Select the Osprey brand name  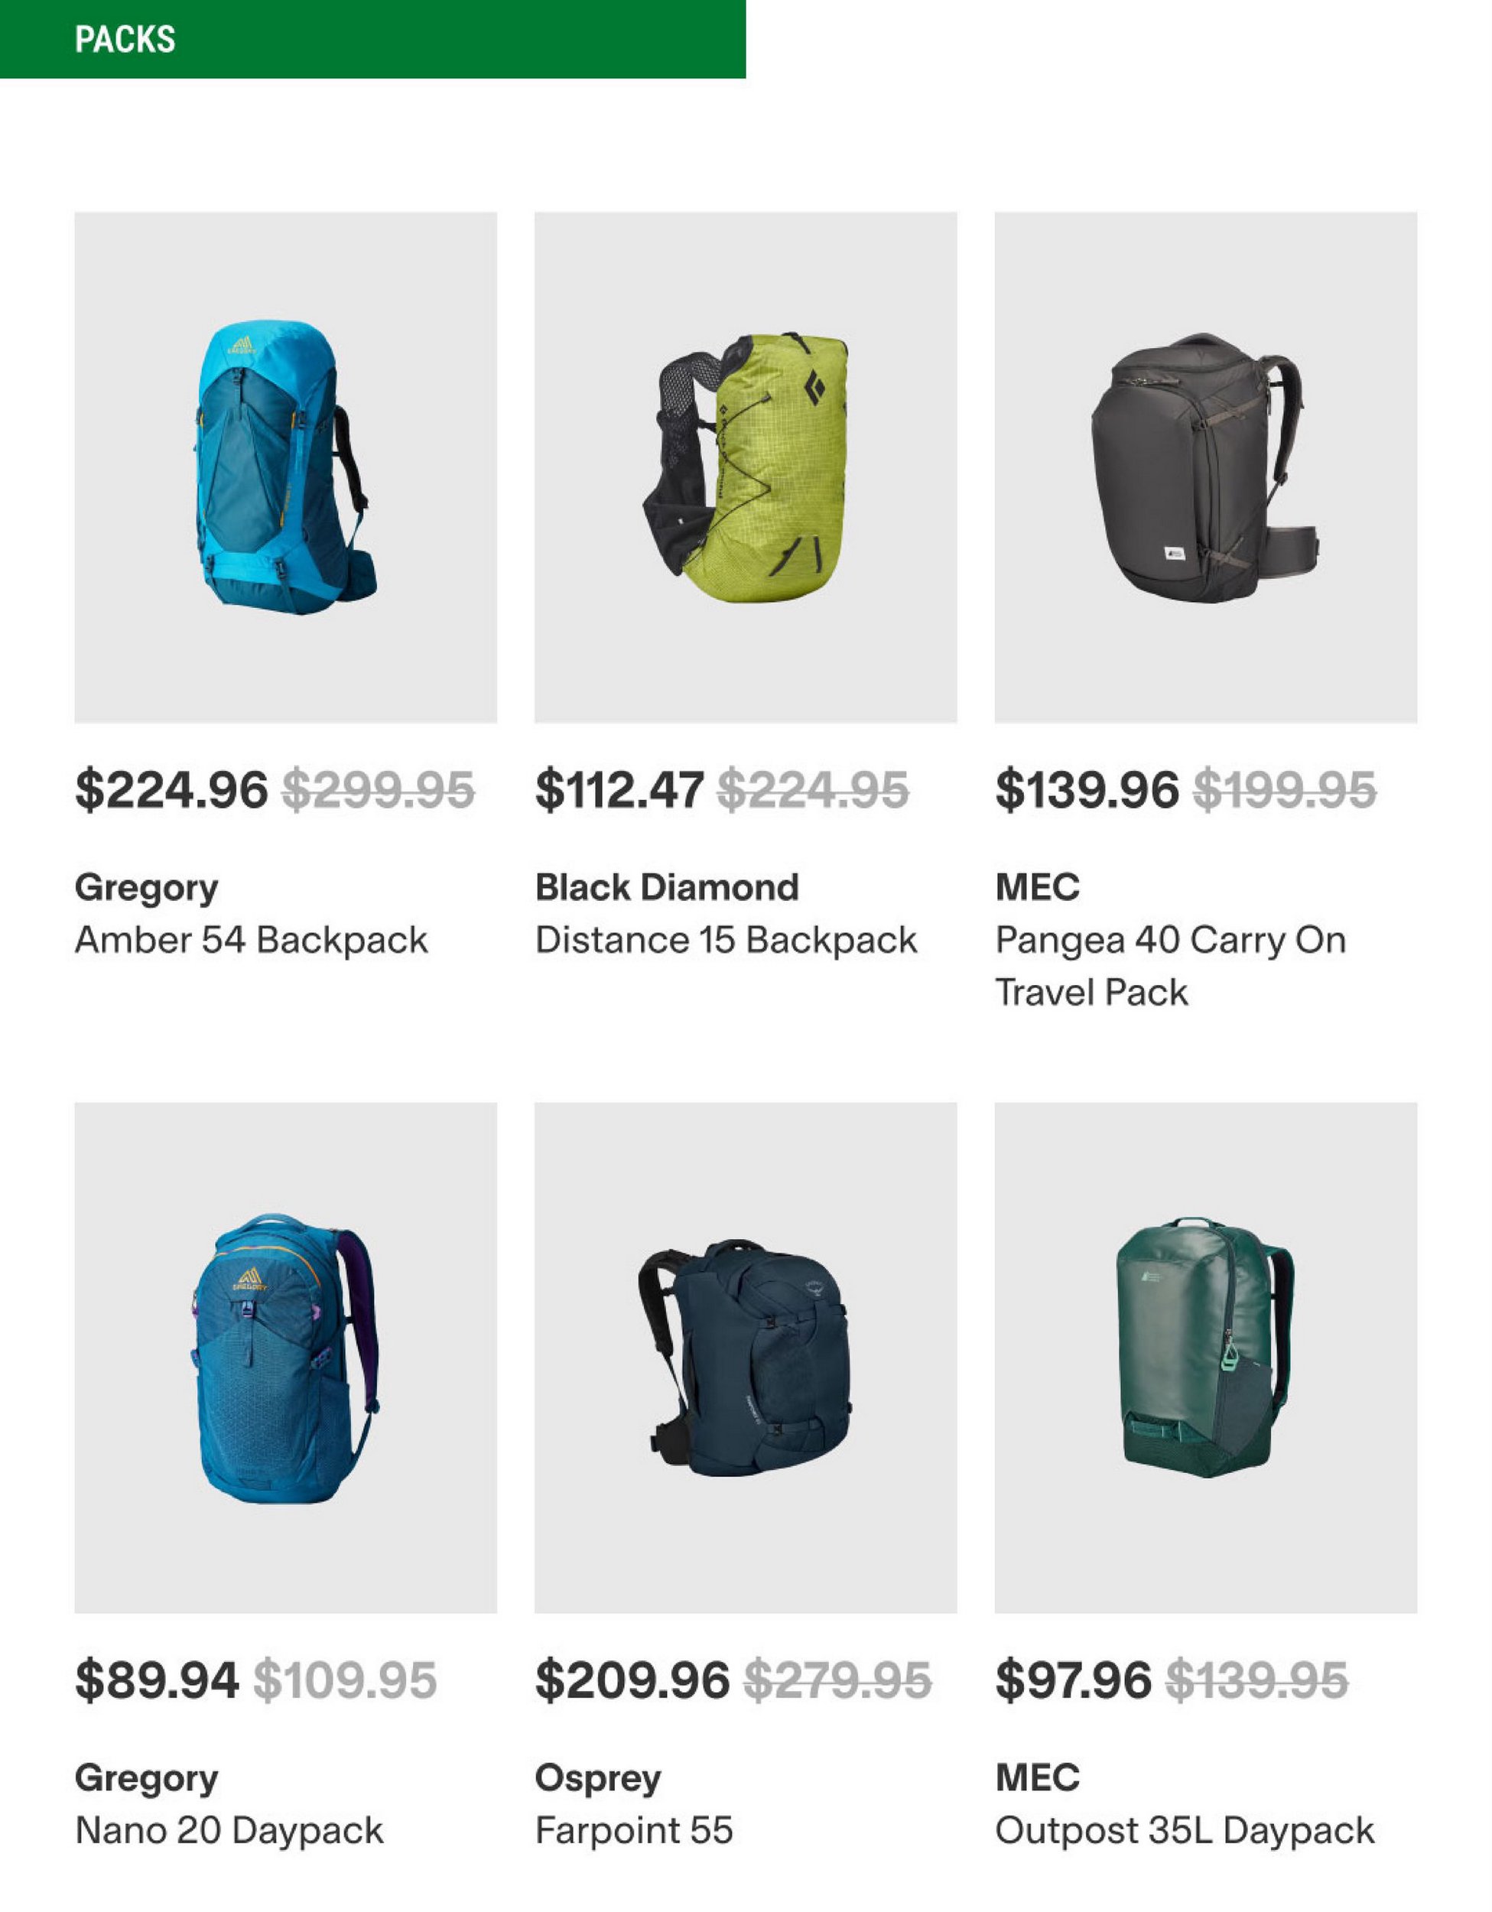click(599, 1779)
